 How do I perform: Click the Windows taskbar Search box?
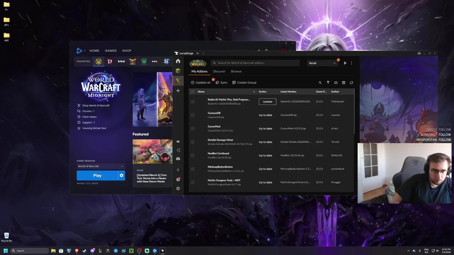pos(29,251)
